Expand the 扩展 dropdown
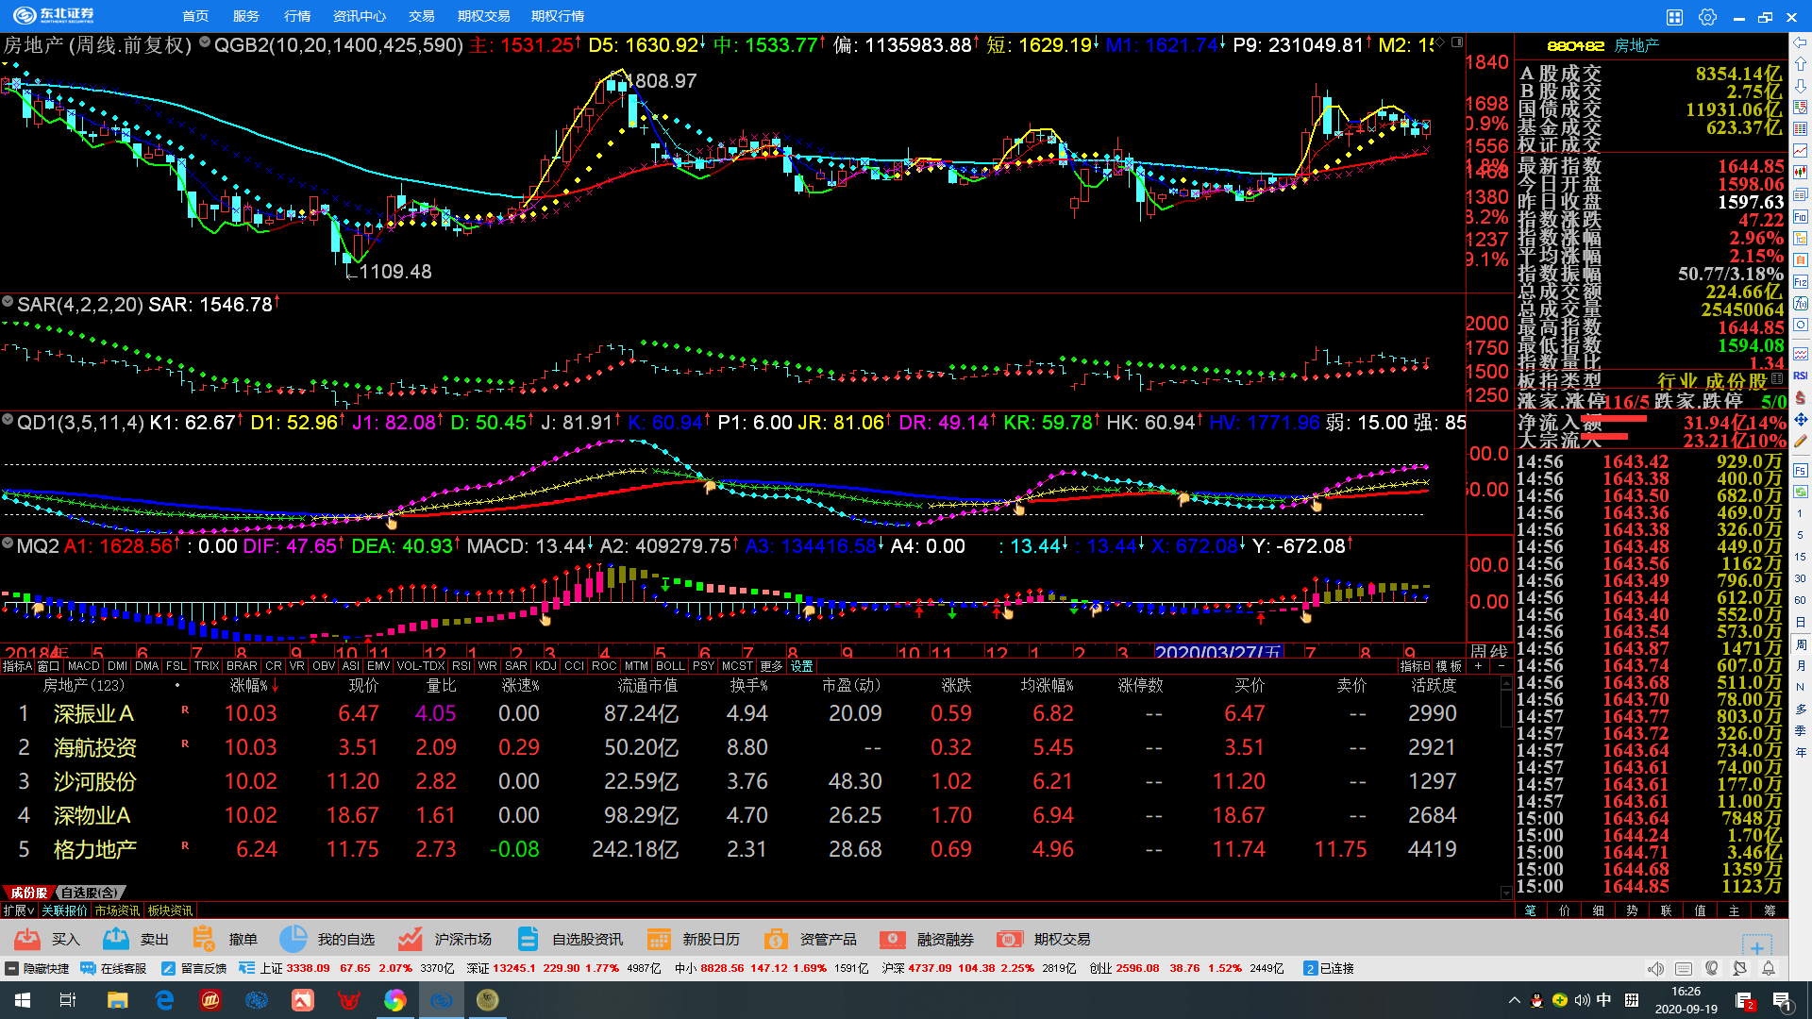 pyautogui.click(x=18, y=910)
